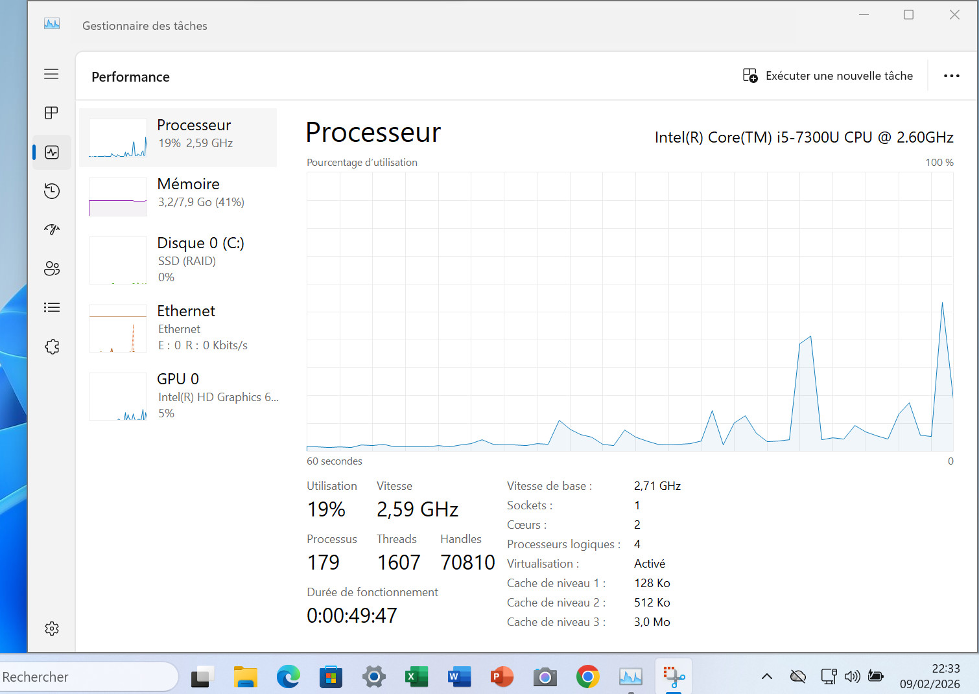Open the Services puzzle-piece icon
Viewport: 979px width, 694px height.
[x=52, y=347]
